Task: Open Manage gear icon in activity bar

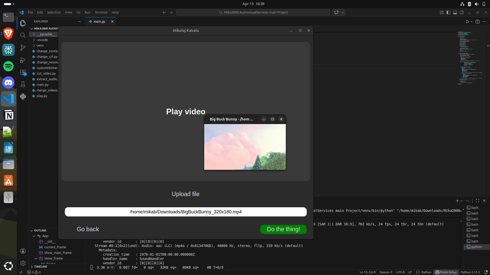Action: 23,263
